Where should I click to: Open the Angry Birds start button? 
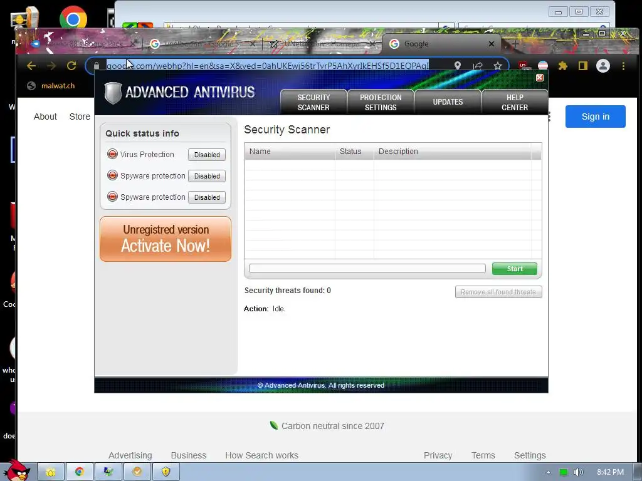17,470
